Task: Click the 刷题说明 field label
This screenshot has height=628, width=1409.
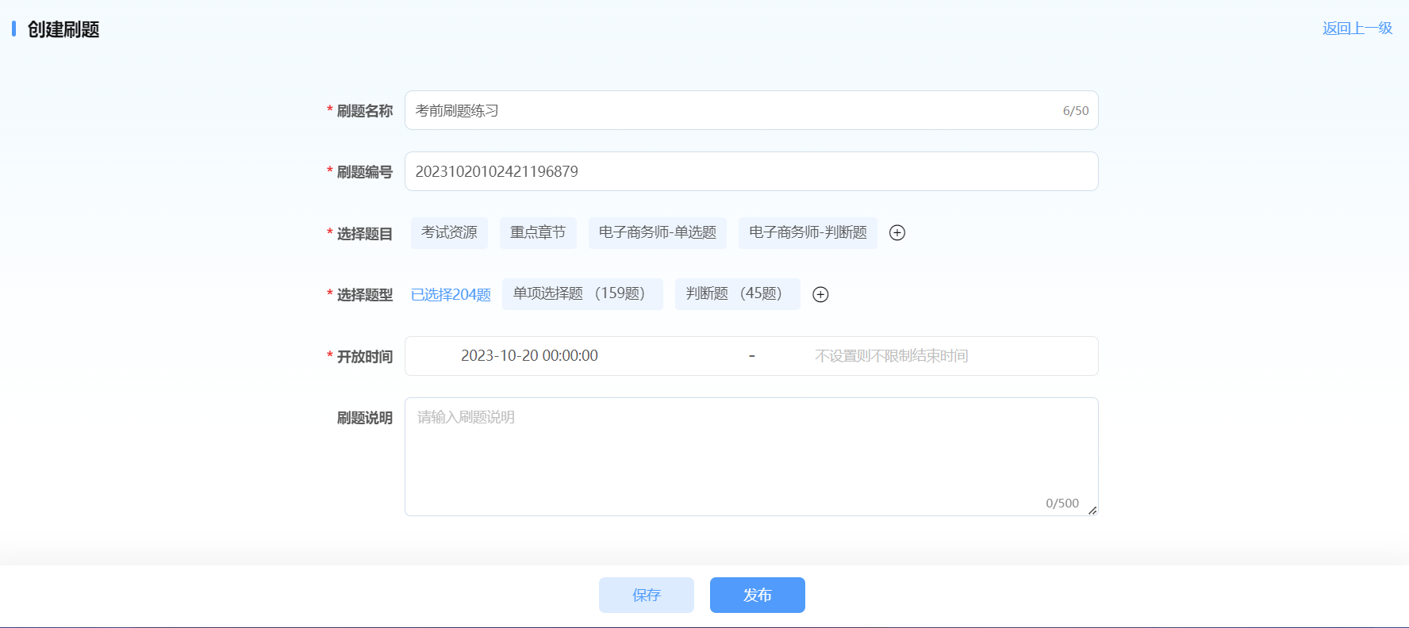Action: [x=364, y=418]
